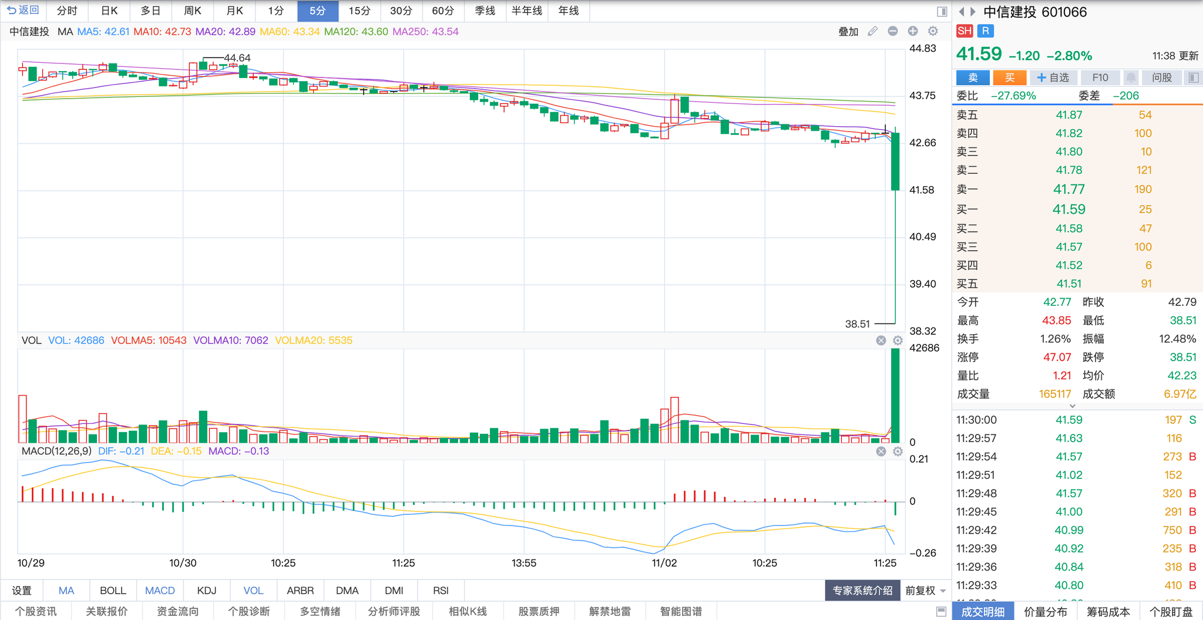1203x620 pixels.
Task: Click the blue 卖 sell button
Action: [973, 77]
